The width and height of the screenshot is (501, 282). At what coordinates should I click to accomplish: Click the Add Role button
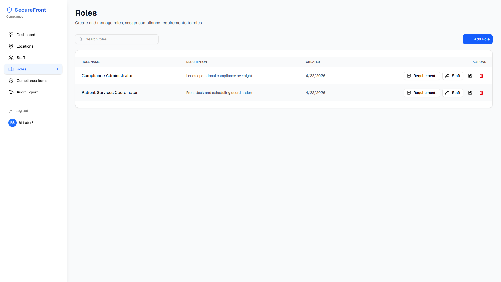tap(478, 39)
